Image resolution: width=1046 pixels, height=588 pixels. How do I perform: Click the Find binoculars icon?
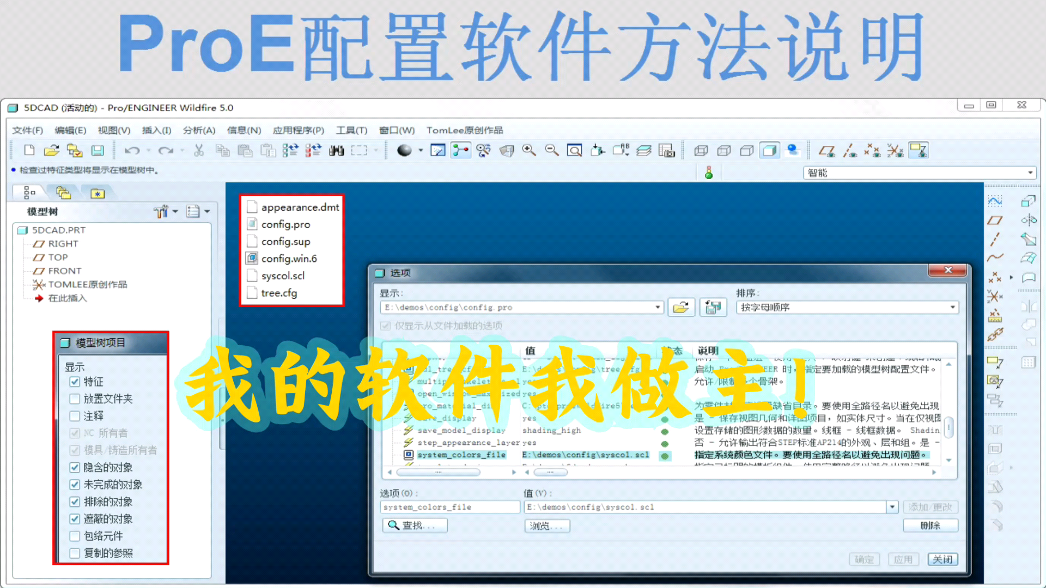pos(336,150)
